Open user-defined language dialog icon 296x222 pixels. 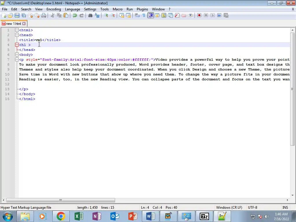tap(157, 16)
